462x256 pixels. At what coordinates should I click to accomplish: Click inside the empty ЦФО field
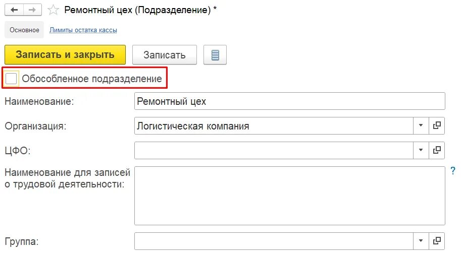click(x=274, y=151)
